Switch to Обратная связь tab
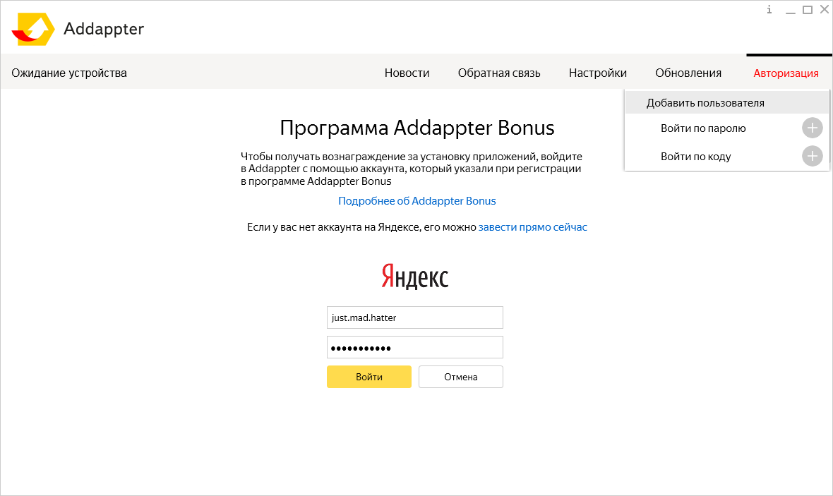The image size is (833, 496). pyautogui.click(x=499, y=73)
